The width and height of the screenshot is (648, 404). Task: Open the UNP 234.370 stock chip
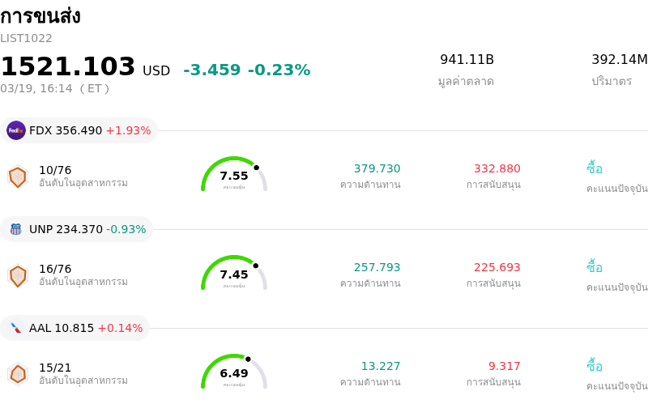click(x=77, y=229)
